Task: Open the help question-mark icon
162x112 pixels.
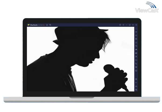Action: (120, 25)
